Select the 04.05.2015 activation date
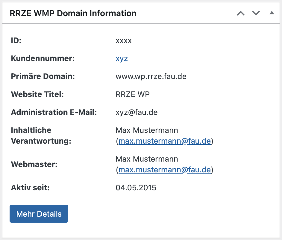This screenshot has height=240, width=282. 136,188
